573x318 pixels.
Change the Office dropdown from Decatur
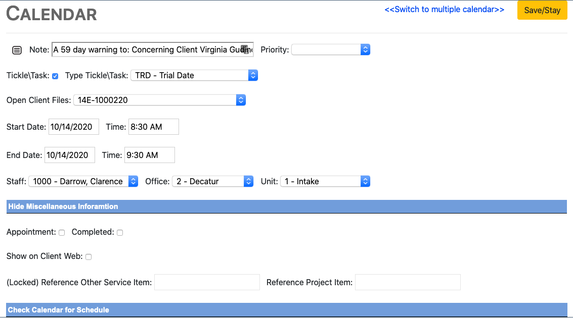(212, 181)
